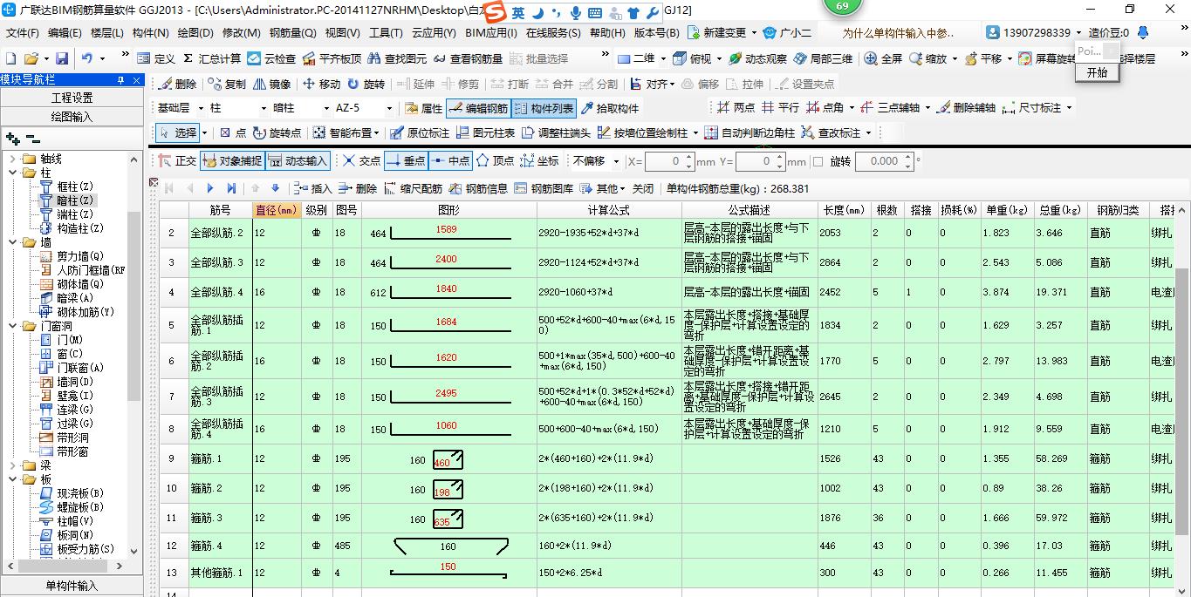1191x597 pixels.
Task: Select 平行 parallel auxiliary axis tool
Action: pos(780,108)
